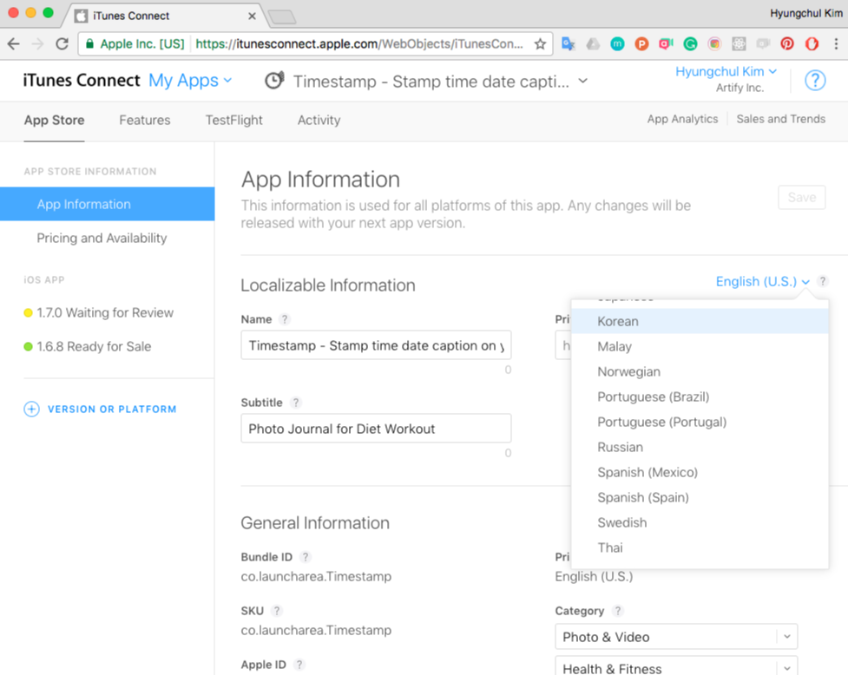Screen dimensions: 848x675
Task: Open Pricing and Availability in sidebar
Action: coord(102,239)
